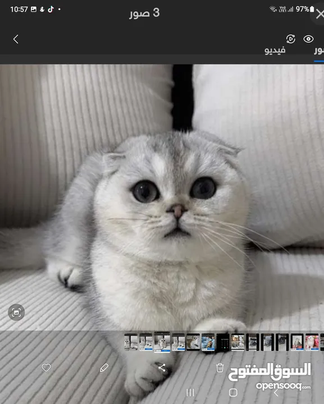This screenshot has height=404, width=324.
Task: Tap Android home navigation button
Action: [x=233, y=393]
